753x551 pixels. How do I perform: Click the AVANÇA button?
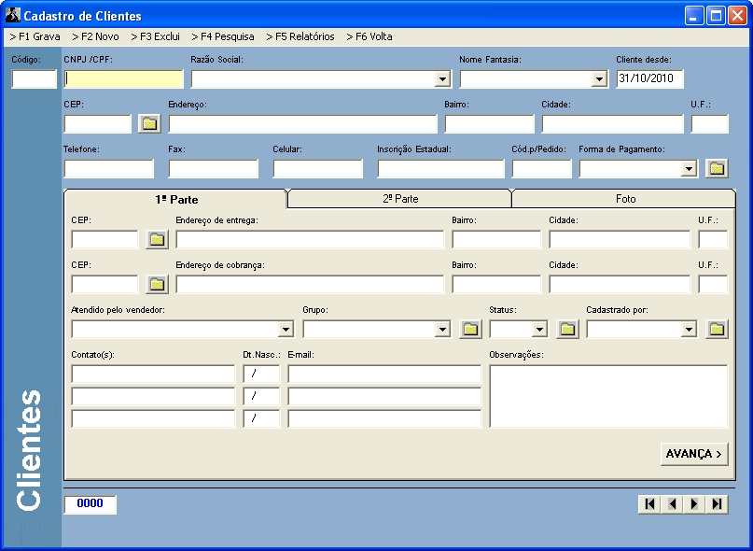pos(693,454)
